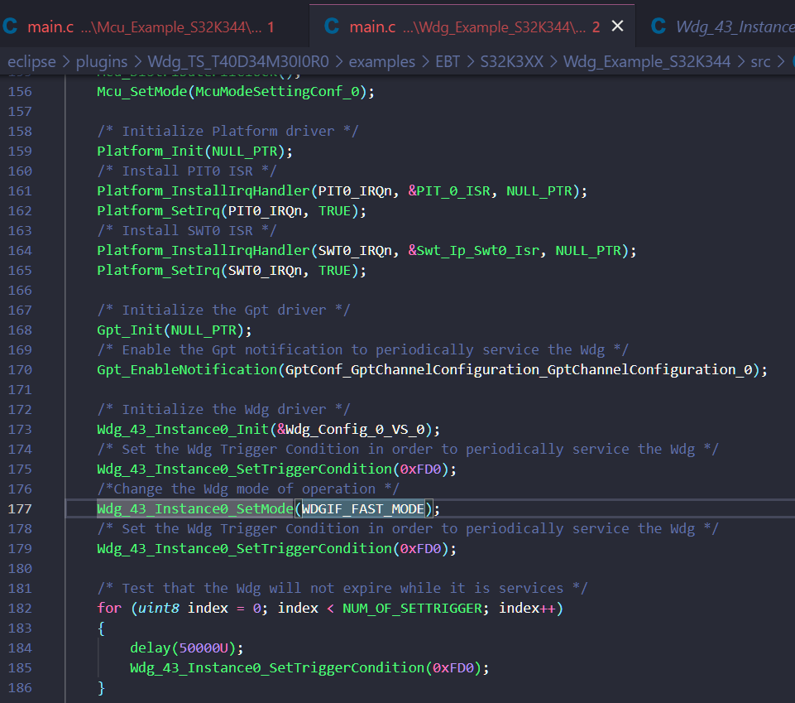
Task: Click the highlighted Wdg_43_Instance0_SetMode call
Action: click(194, 508)
